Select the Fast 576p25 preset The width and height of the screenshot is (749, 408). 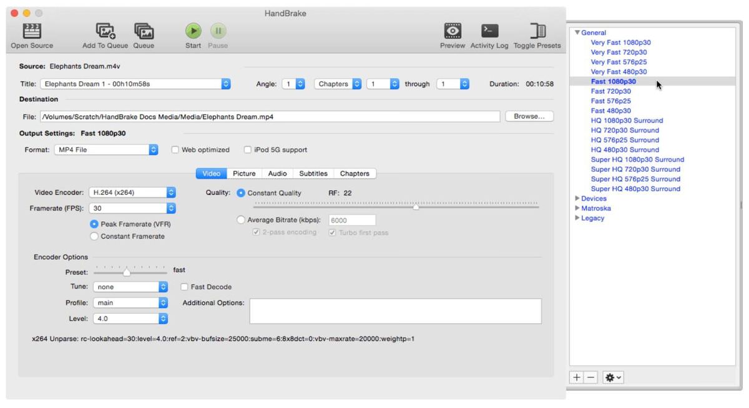click(611, 101)
